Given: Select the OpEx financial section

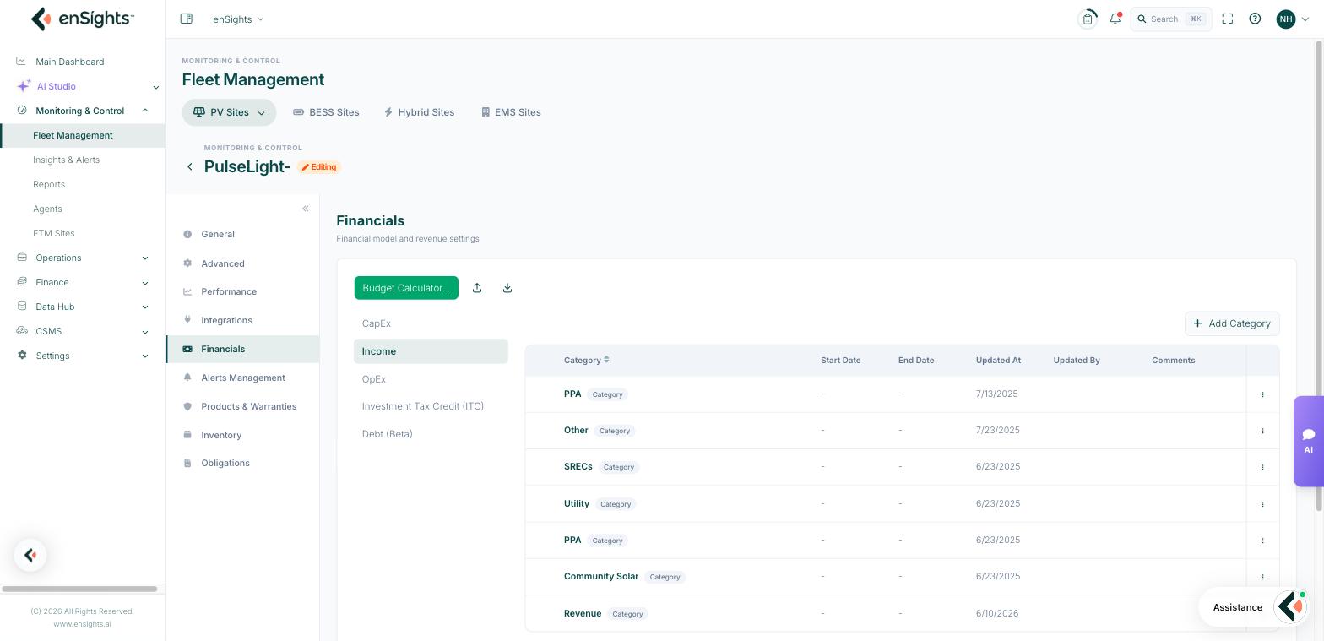Looking at the screenshot, I should pos(431,379).
